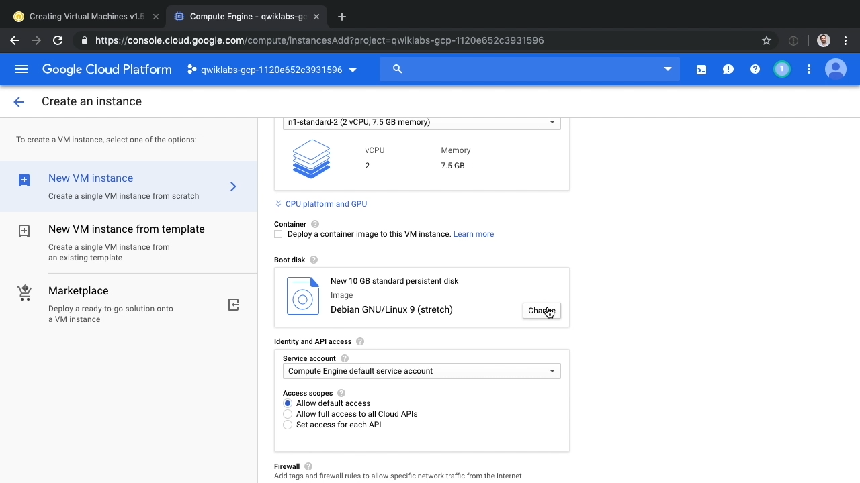This screenshot has width=860, height=483.
Task: Uncheck Deploy a container image to this VM
Action: [x=278, y=234]
